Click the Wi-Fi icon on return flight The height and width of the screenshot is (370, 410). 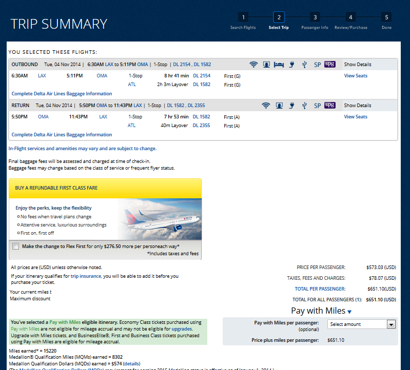point(265,106)
